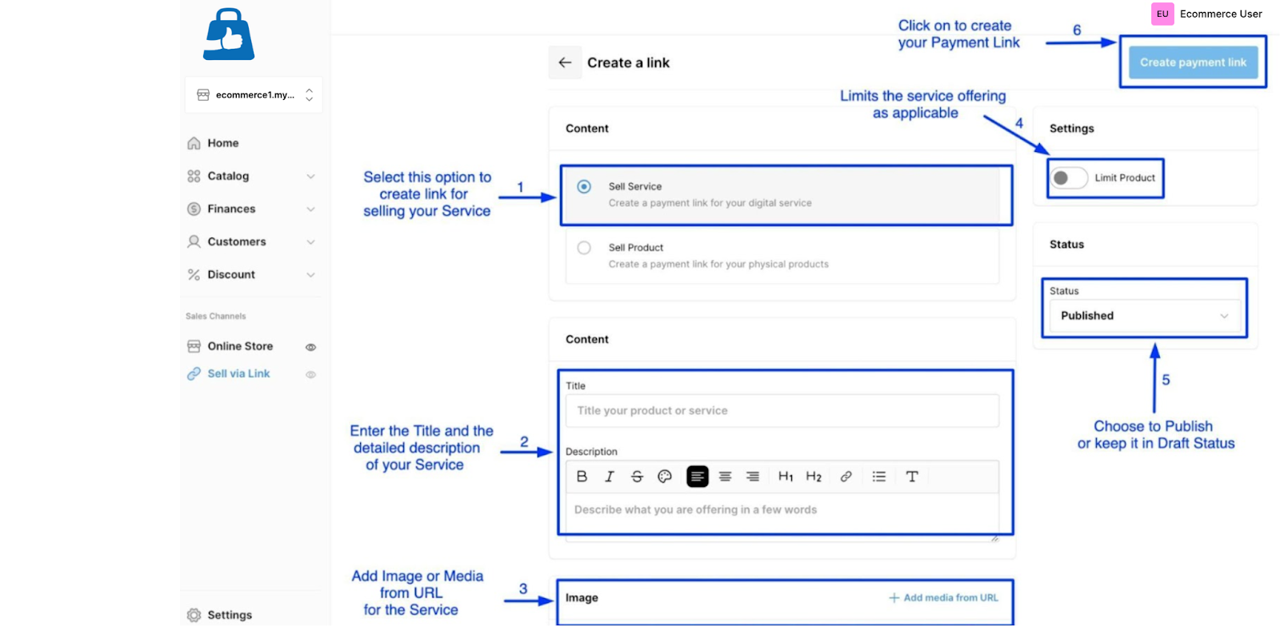1280x638 pixels.
Task: Click the Create payment link button
Action: [1193, 62]
